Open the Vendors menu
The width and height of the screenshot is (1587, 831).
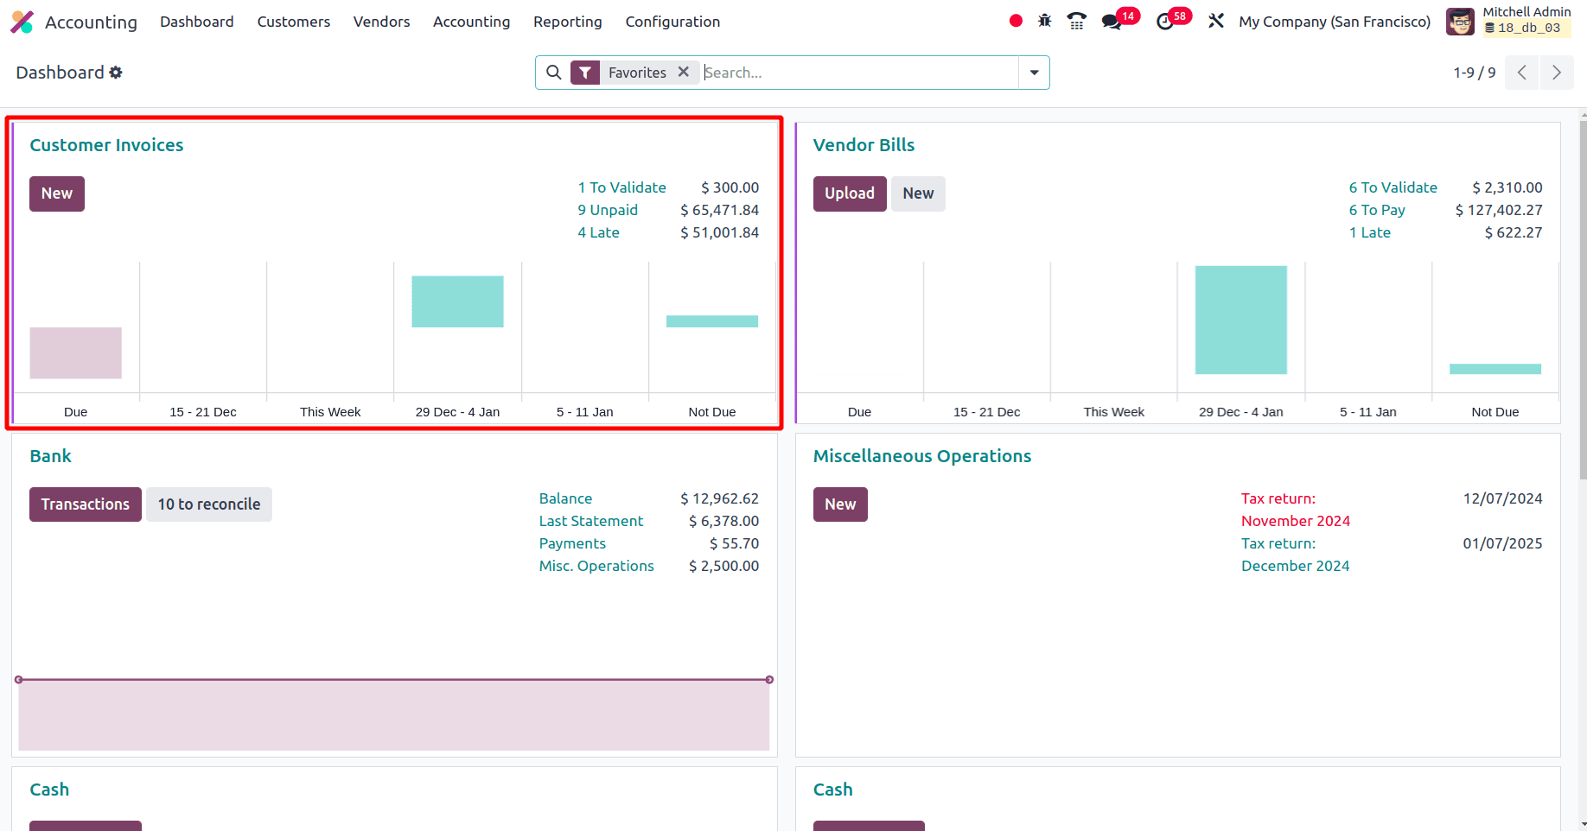pyautogui.click(x=382, y=22)
